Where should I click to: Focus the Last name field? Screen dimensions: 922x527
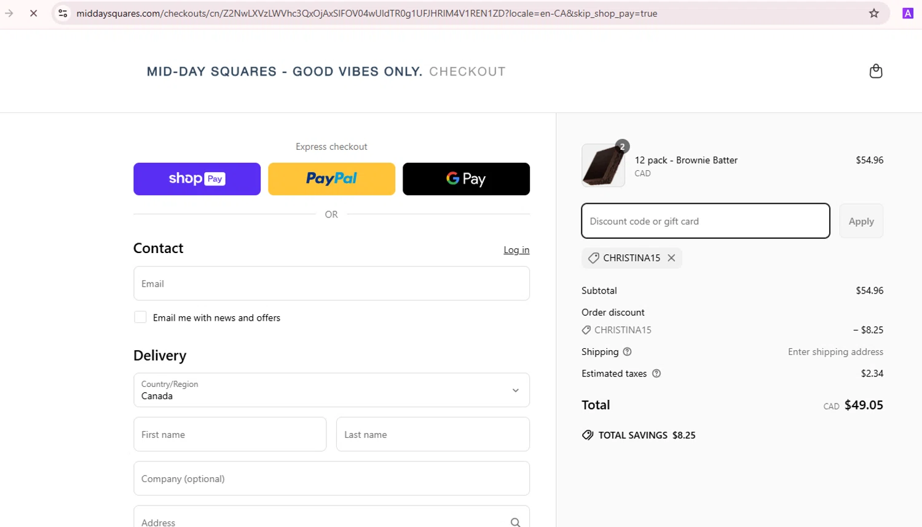point(433,434)
